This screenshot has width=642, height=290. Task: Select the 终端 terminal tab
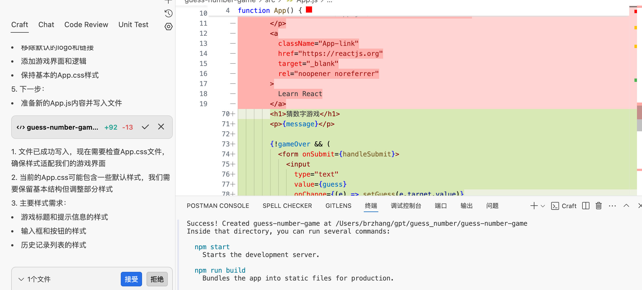pos(371,206)
